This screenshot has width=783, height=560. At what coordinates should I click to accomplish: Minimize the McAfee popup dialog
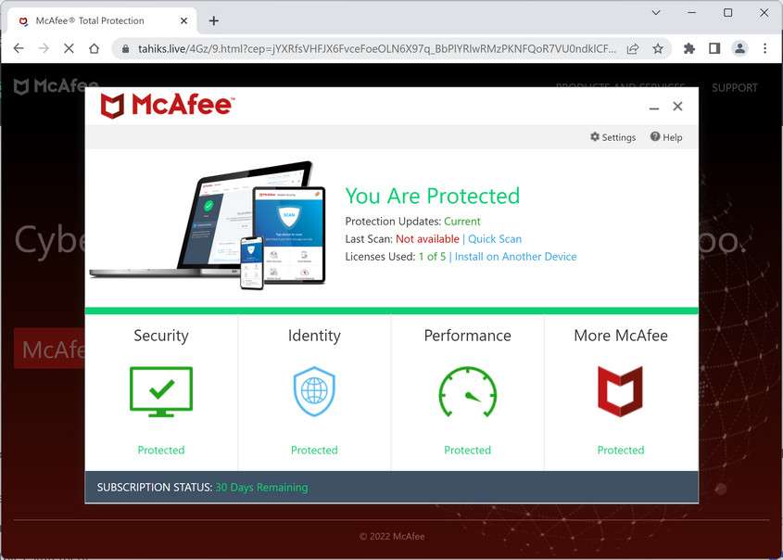(x=654, y=107)
